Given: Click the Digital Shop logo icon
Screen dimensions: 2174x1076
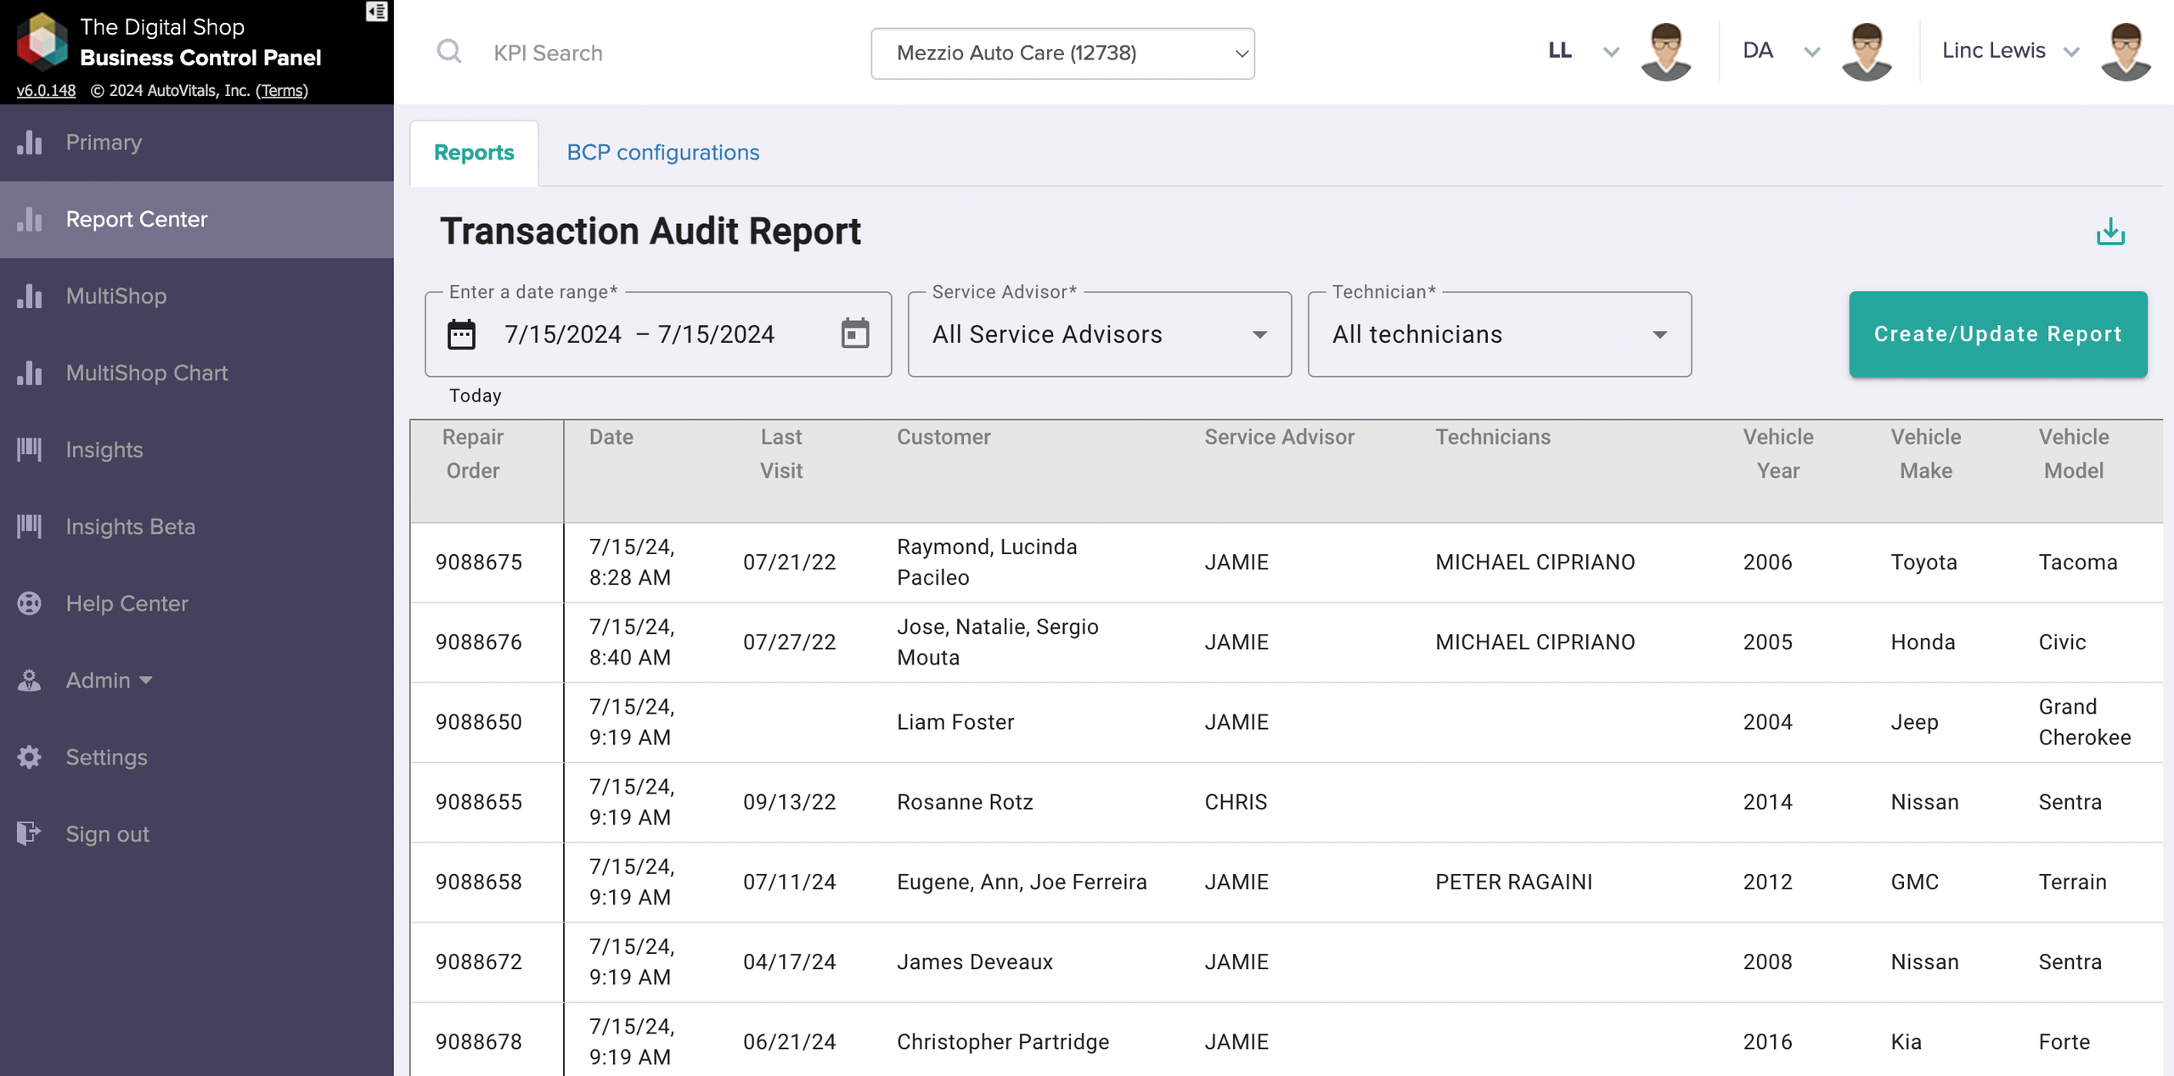Looking at the screenshot, I should point(42,41).
